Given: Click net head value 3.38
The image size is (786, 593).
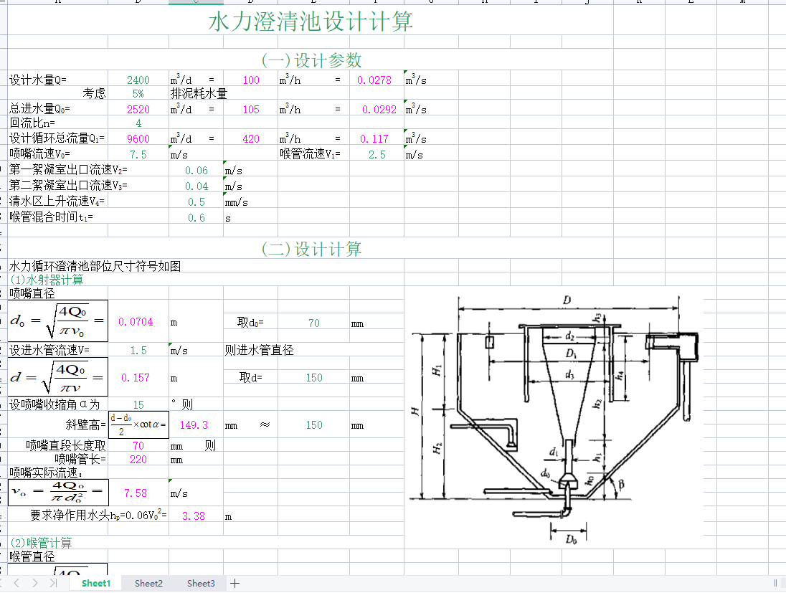Looking at the screenshot, I should click(x=194, y=516).
